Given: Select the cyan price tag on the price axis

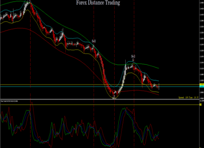Looking at the screenshot, I should point(202,87).
